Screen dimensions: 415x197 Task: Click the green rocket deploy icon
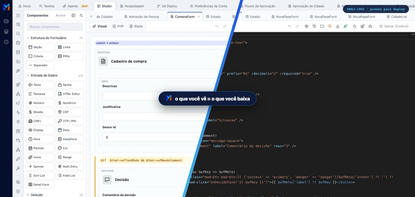click(346, 26)
